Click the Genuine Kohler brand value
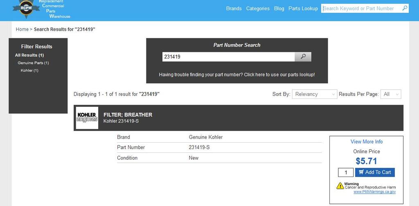419x206 pixels. [x=206, y=137]
